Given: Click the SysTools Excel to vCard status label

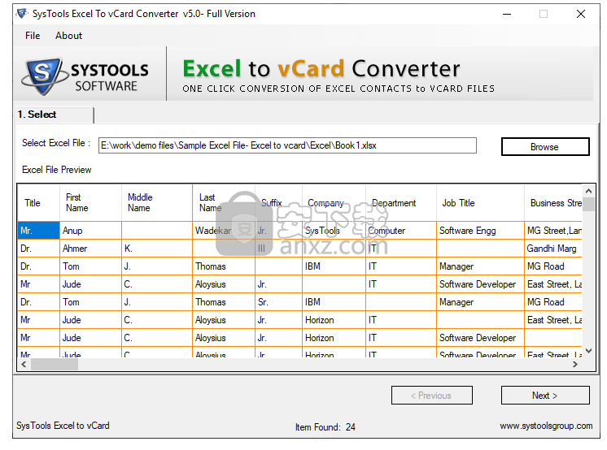Looking at the screenshot, I should pos(63,426).
